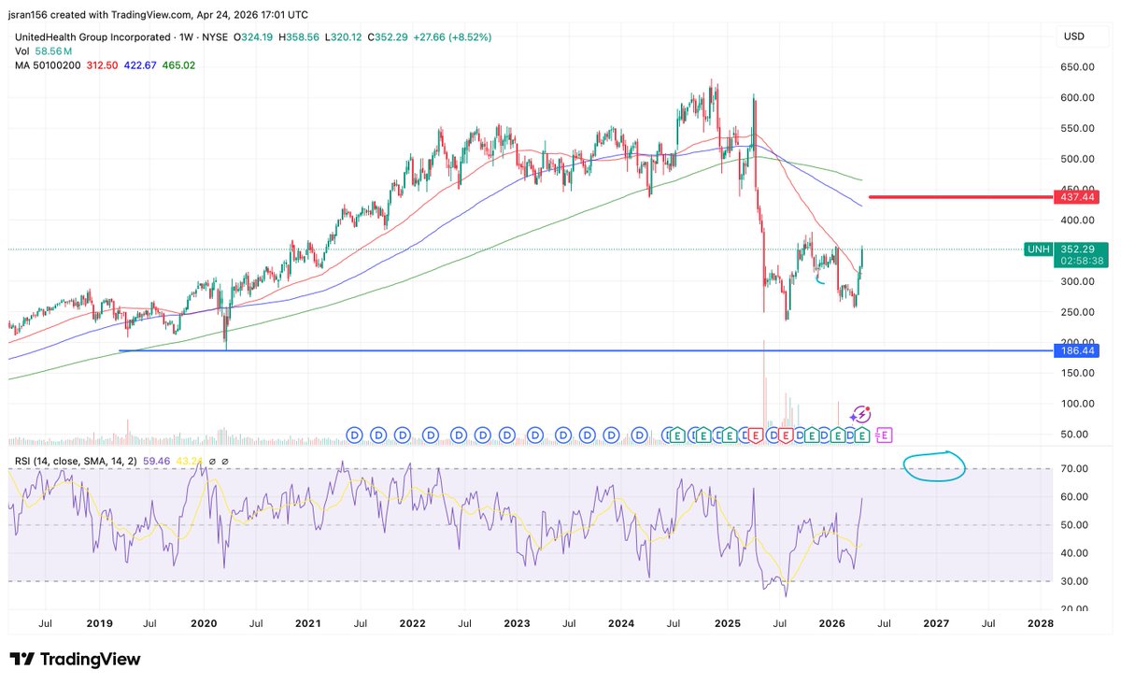Click the 100.00 price axis label
1121x684 pixels.
coord(1077,404)
